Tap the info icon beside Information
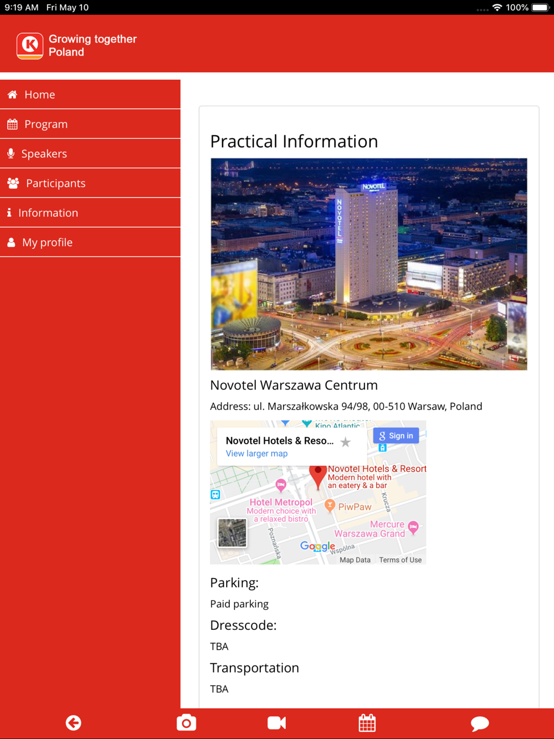Image resolution: width=554 pixels, height=739 pixels. [x=9, y=213]
